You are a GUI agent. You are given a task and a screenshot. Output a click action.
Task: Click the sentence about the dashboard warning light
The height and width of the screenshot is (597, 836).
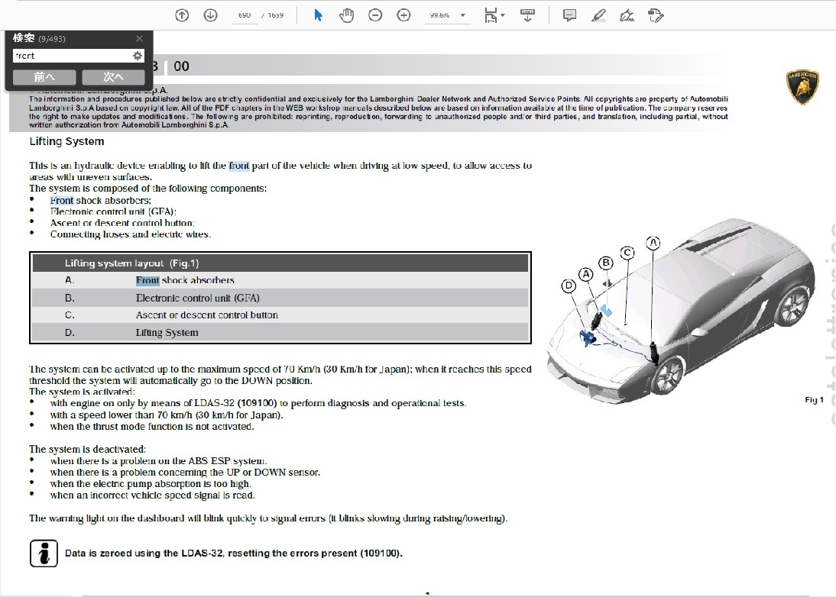(268, 518)
